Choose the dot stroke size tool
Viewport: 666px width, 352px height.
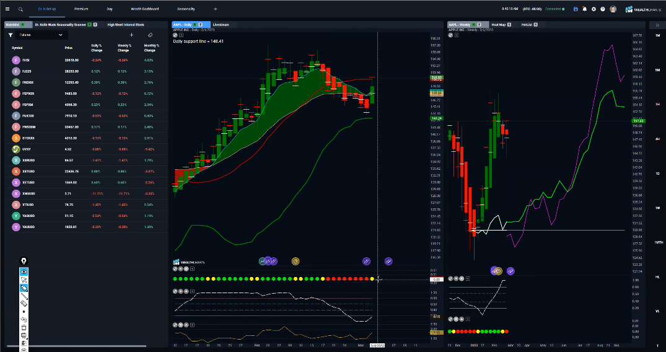pyautogui.click(x=24, y=312)
